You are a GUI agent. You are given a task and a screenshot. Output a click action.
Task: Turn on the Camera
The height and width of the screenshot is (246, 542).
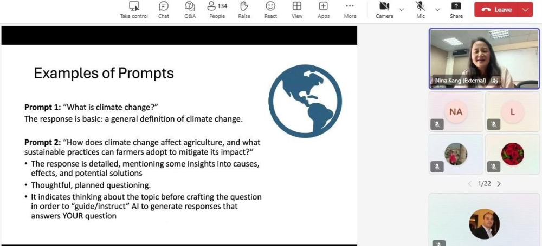coord(384,6)
